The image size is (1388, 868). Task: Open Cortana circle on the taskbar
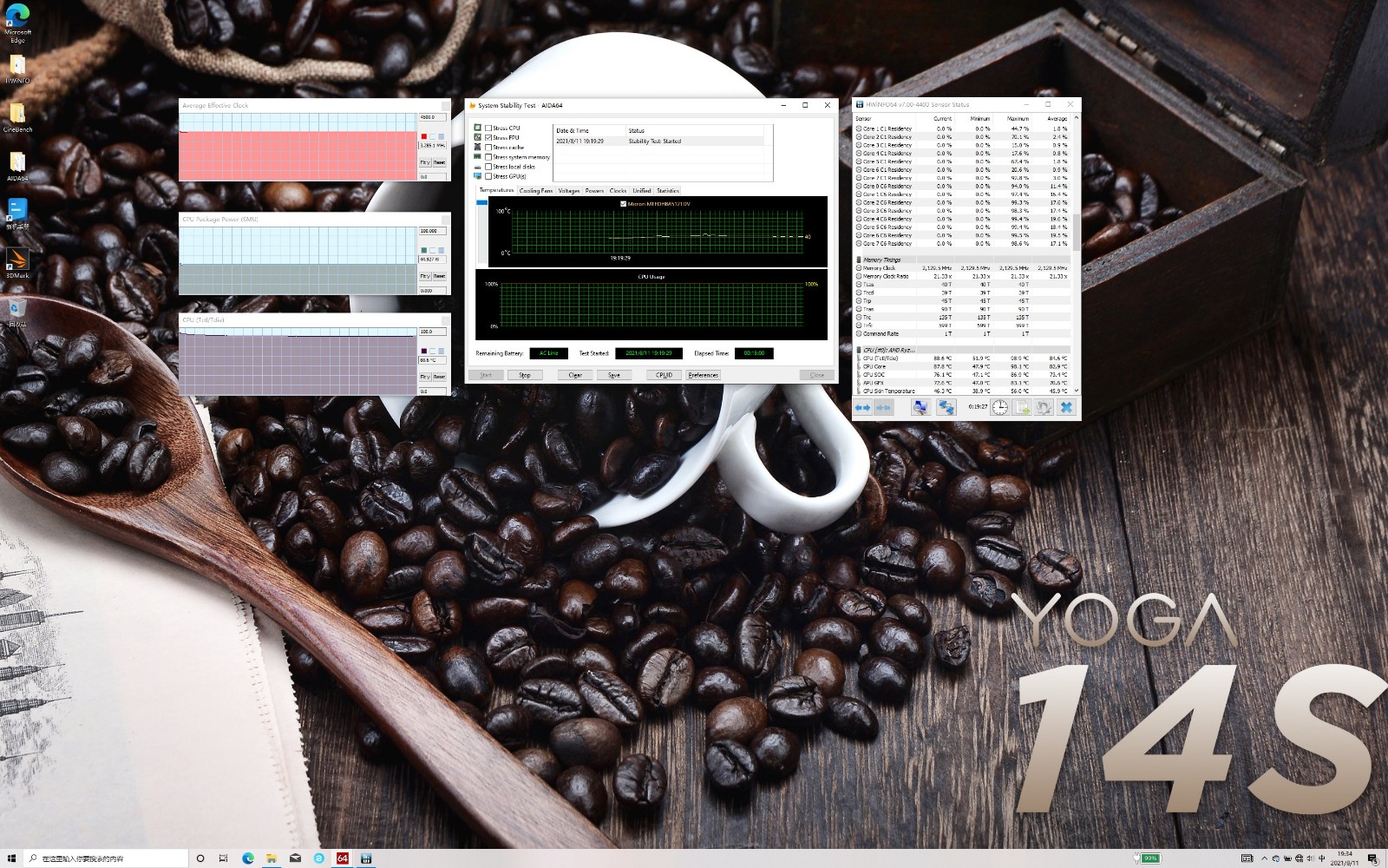coord(200,858)
